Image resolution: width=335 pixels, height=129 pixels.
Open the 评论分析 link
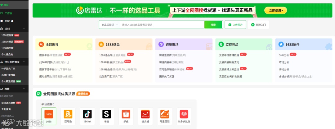point(284,69)
